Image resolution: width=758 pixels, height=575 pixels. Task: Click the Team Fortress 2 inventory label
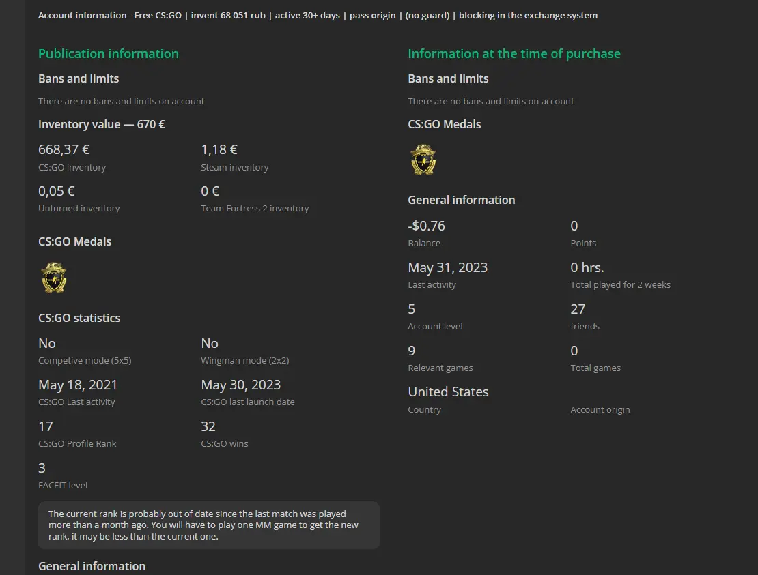[x=255, y=209]
